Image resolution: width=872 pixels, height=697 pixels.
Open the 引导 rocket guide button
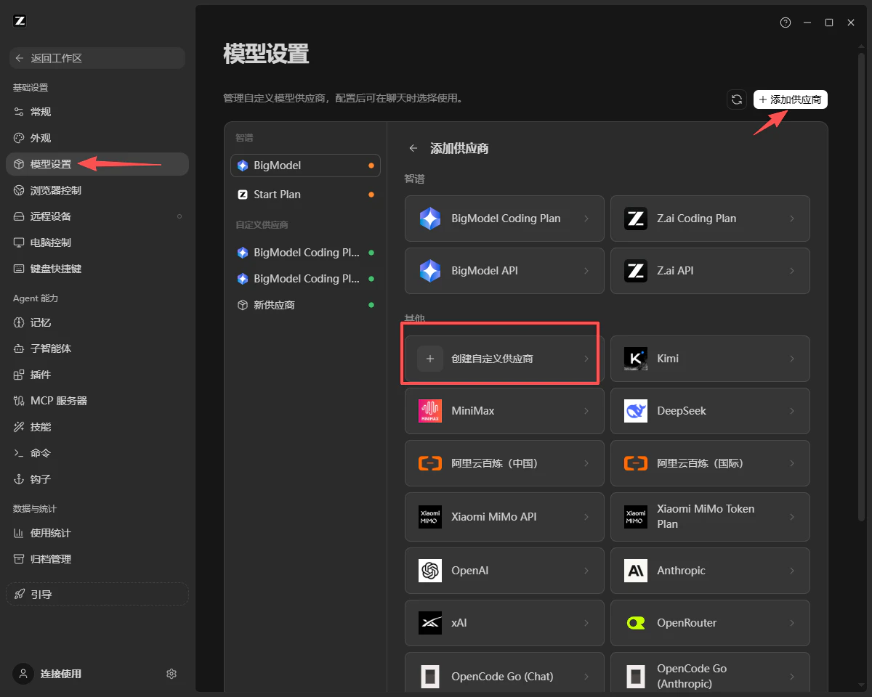tap(97, 594)
